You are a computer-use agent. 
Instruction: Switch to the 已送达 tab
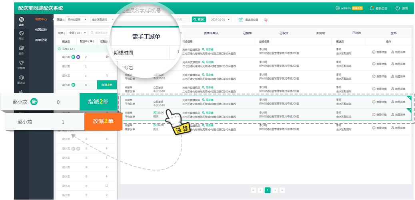tap(357, 33)
